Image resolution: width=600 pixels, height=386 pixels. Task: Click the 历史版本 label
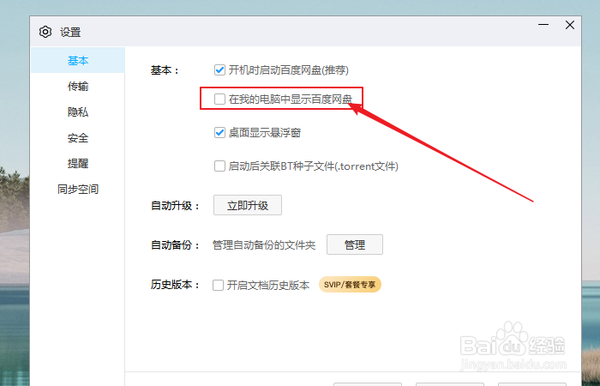(176, 286)
